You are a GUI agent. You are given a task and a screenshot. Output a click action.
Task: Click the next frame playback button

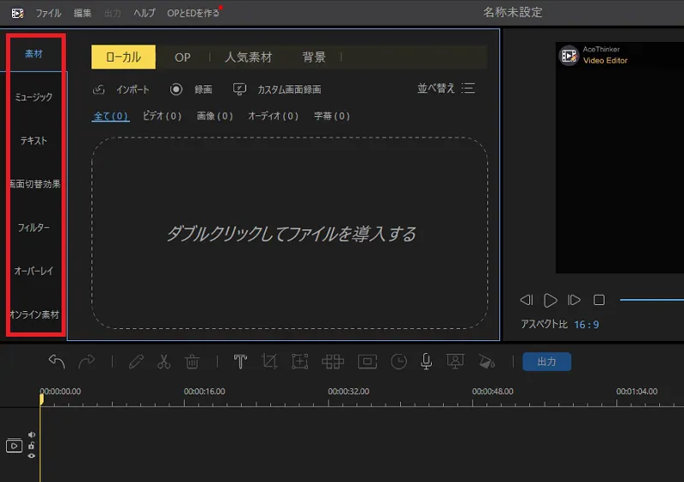click(574, 300)
